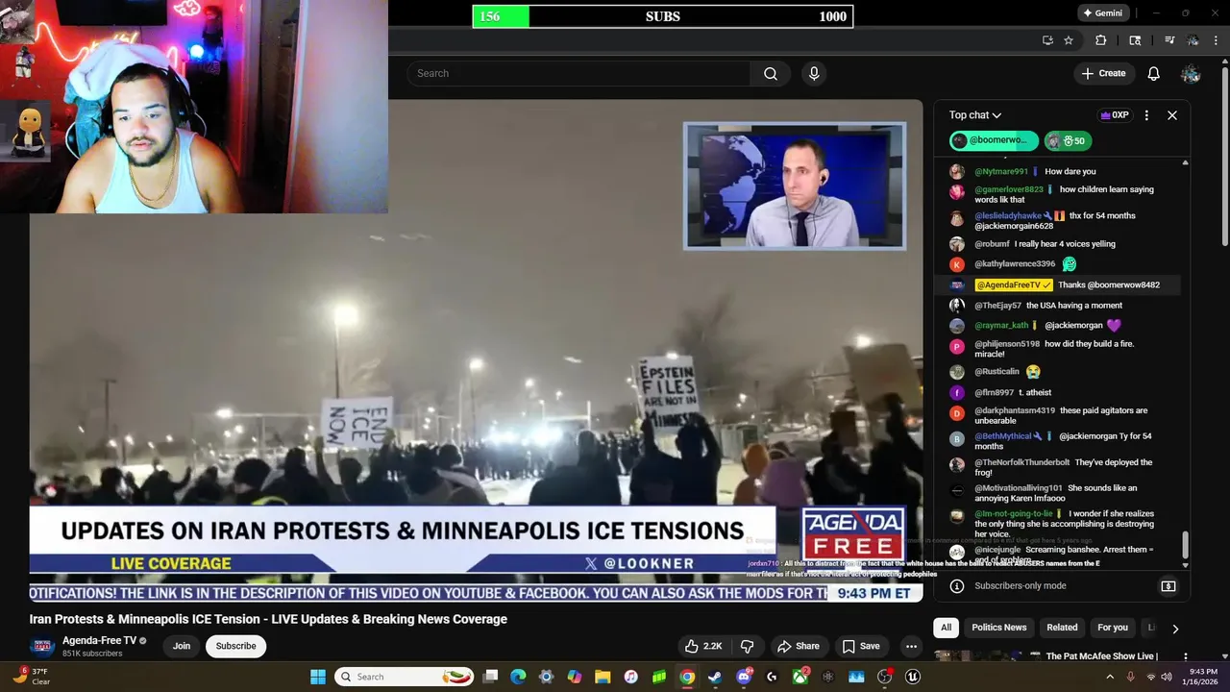Viewport: 1230px width, 692px height.
Task: Join the Agenda-Free TV channel
Action: point(182,646)
